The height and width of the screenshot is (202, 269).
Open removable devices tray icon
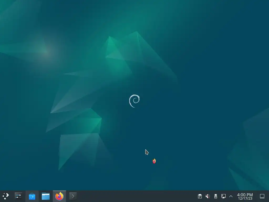pos(216,196)
